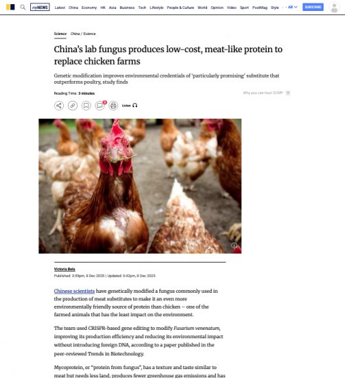Show image info icon on chicken photo
The width and height of the screenshot is (345, 378).
tap(234, 245)
